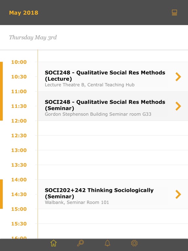Tap the search magnifier icon
This screenshot has width=188, height=251.
pos(80,243)
